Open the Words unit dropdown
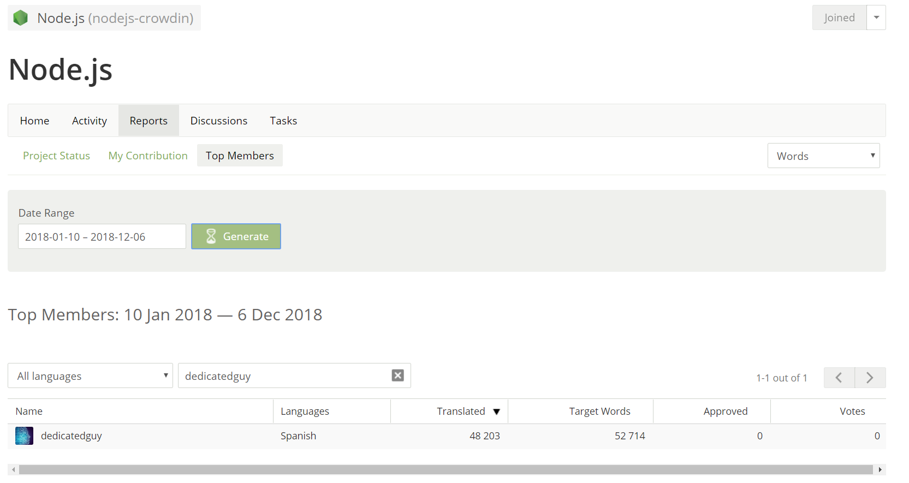Image resolution: width=909 pixels, height=483 pixels. [823, 156]
